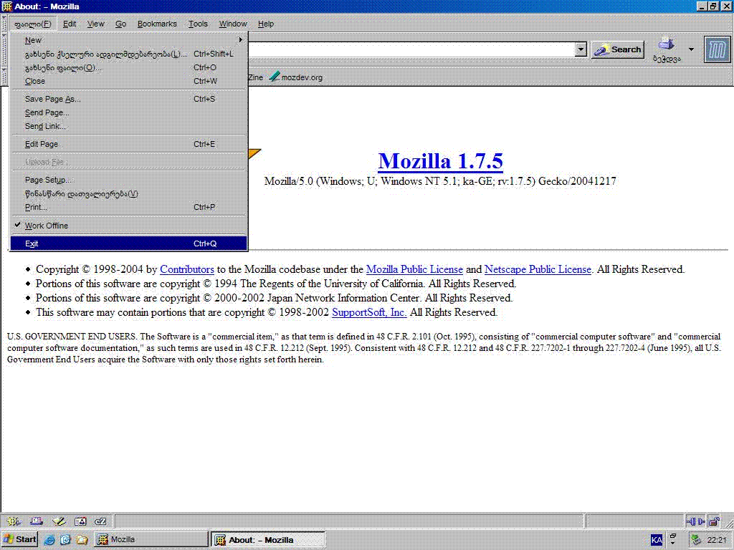Click the window resize grip in the status bar
This screenshot has height=550, width=734.
(728, 522)
